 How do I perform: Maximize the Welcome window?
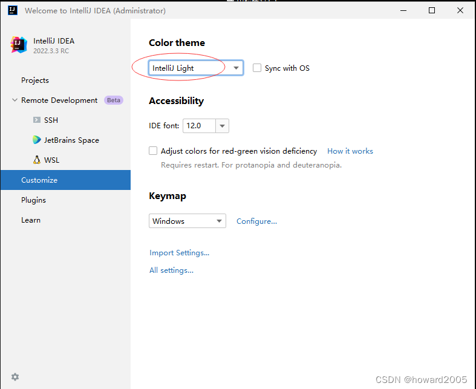pos(432,10)
